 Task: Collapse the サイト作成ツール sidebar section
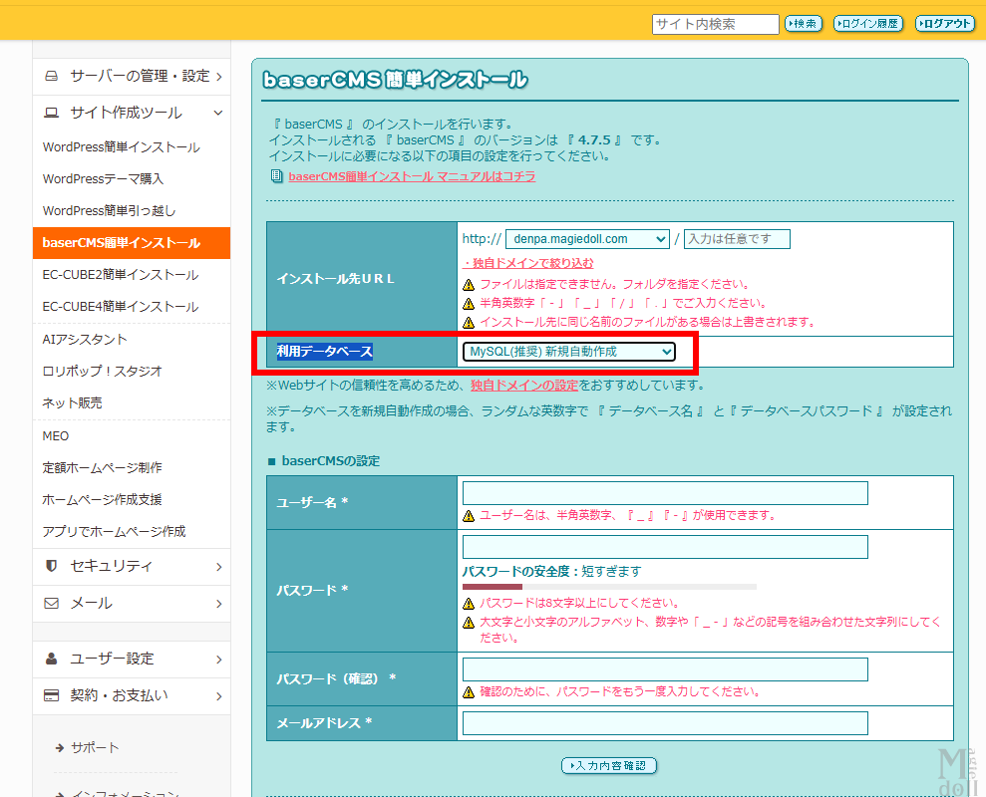(x=218, y=114)
